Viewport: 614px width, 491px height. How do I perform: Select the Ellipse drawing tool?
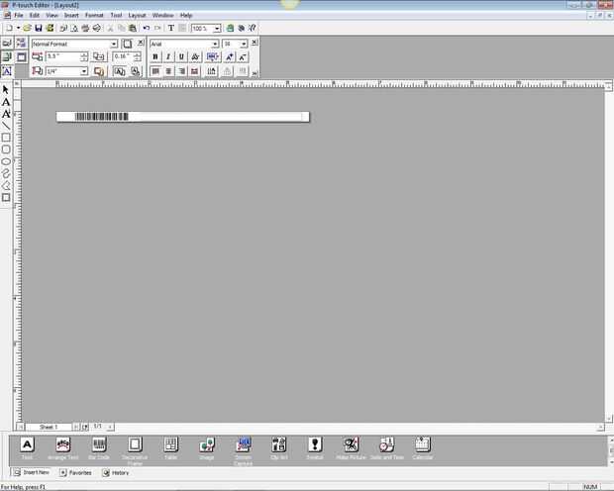click(6, 161)
